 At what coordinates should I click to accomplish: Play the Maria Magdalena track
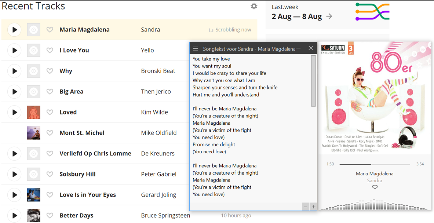click(x=14, y=30)
